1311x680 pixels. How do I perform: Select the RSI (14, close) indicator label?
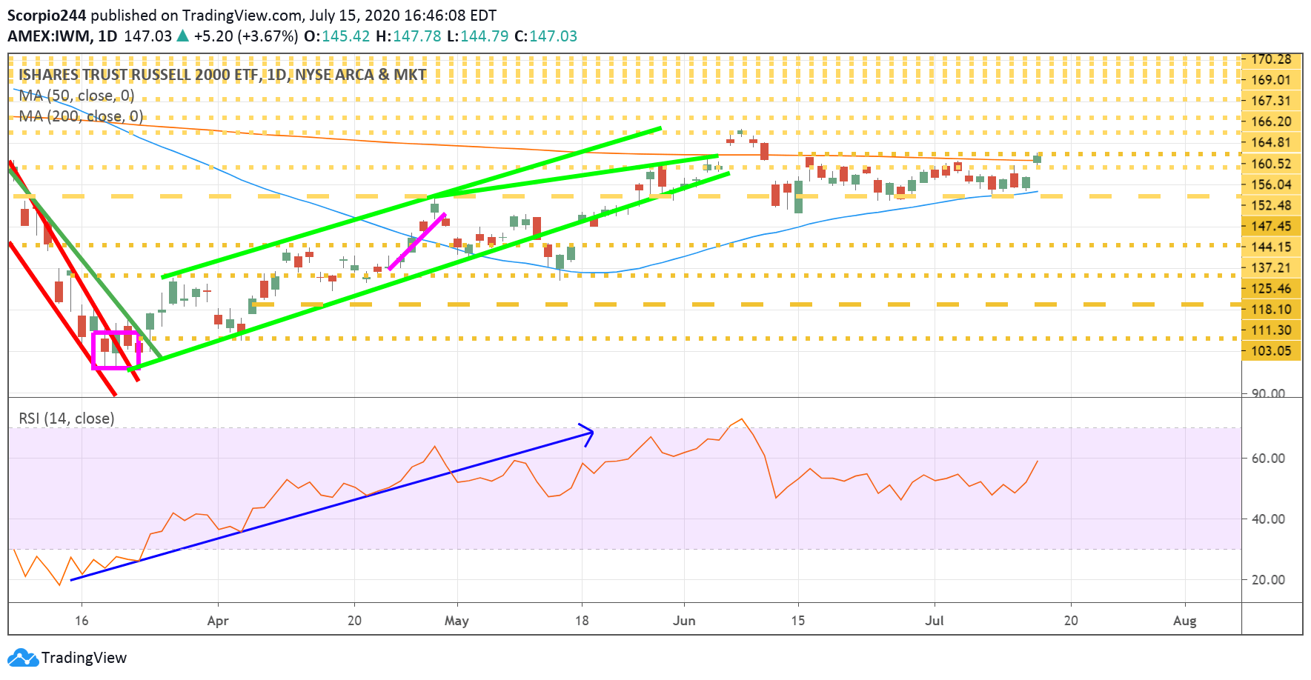pyautogui.click(x=67, y=419)
